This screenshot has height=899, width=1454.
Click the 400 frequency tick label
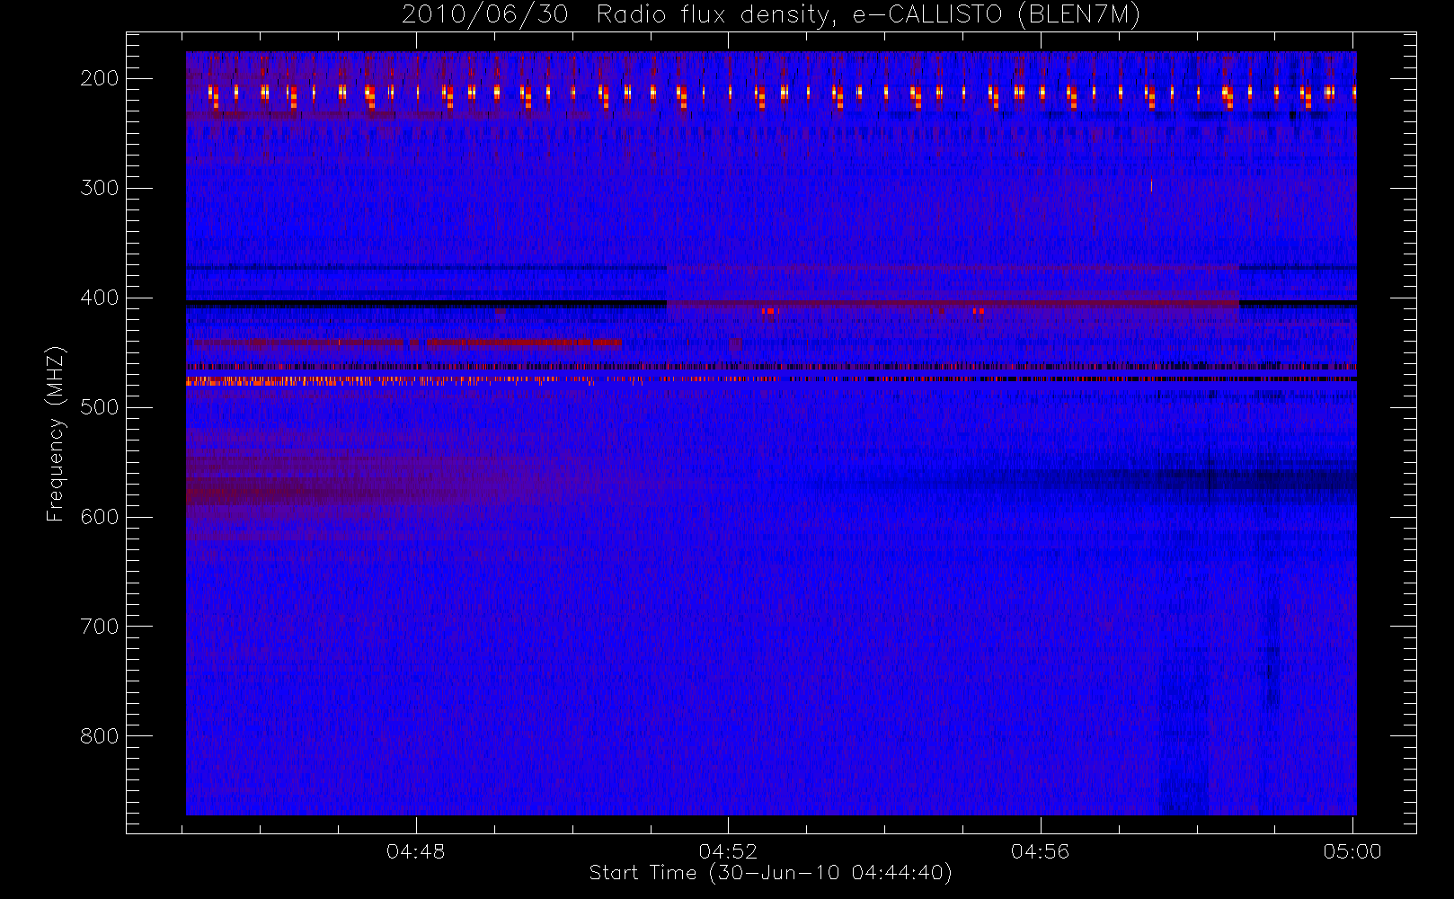click(x=100, y=298)
